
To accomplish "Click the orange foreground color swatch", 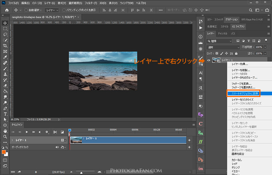I will (4, 152).
